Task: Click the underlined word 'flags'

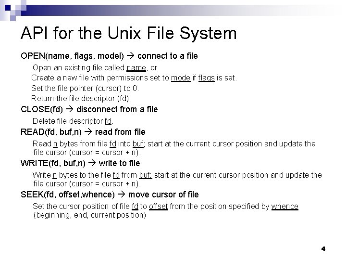Action: 206,78
